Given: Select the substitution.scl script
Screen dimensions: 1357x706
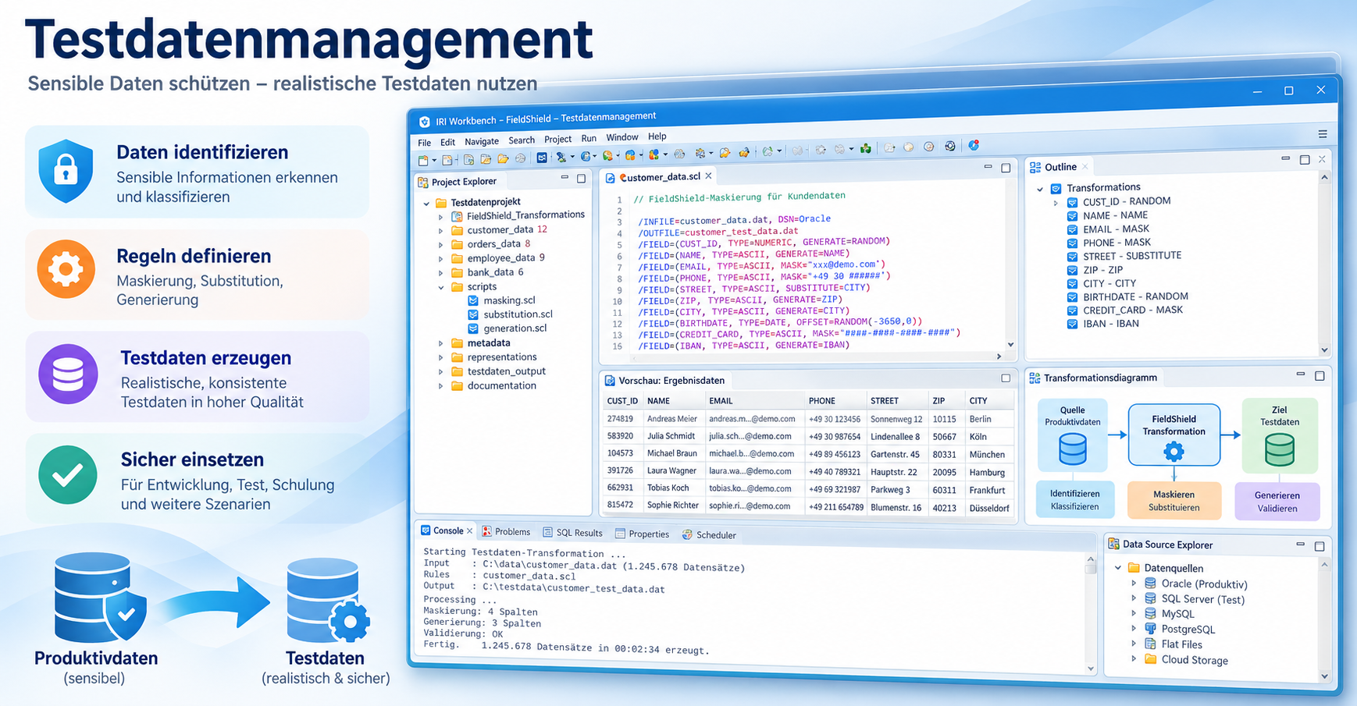Looking at the screenshot, I should [518, 314].
